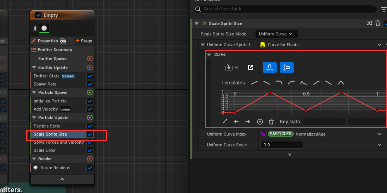Disable the Empty emitter checkbox
The height and width of the screenshot is (193, 387).
(x=38, y=15)
